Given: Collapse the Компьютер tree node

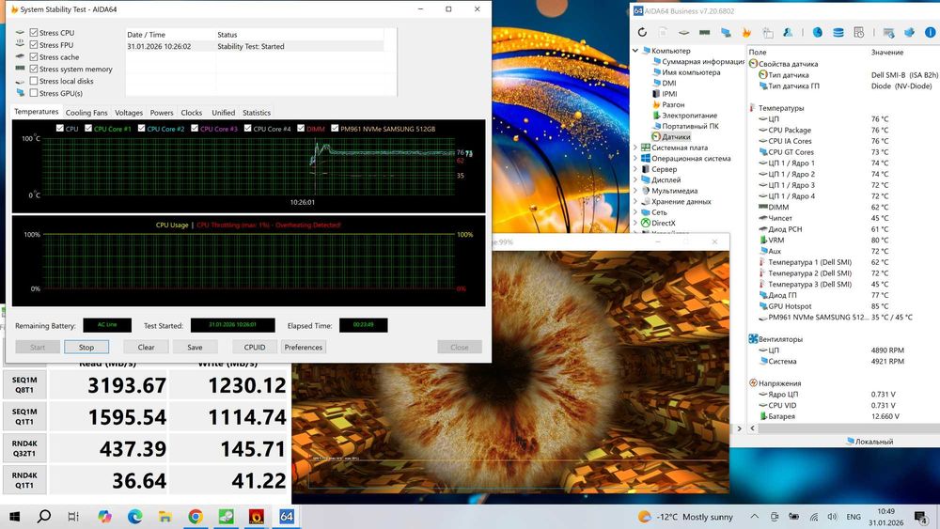Looking at the screenshot, I should (x=635, y=51).
